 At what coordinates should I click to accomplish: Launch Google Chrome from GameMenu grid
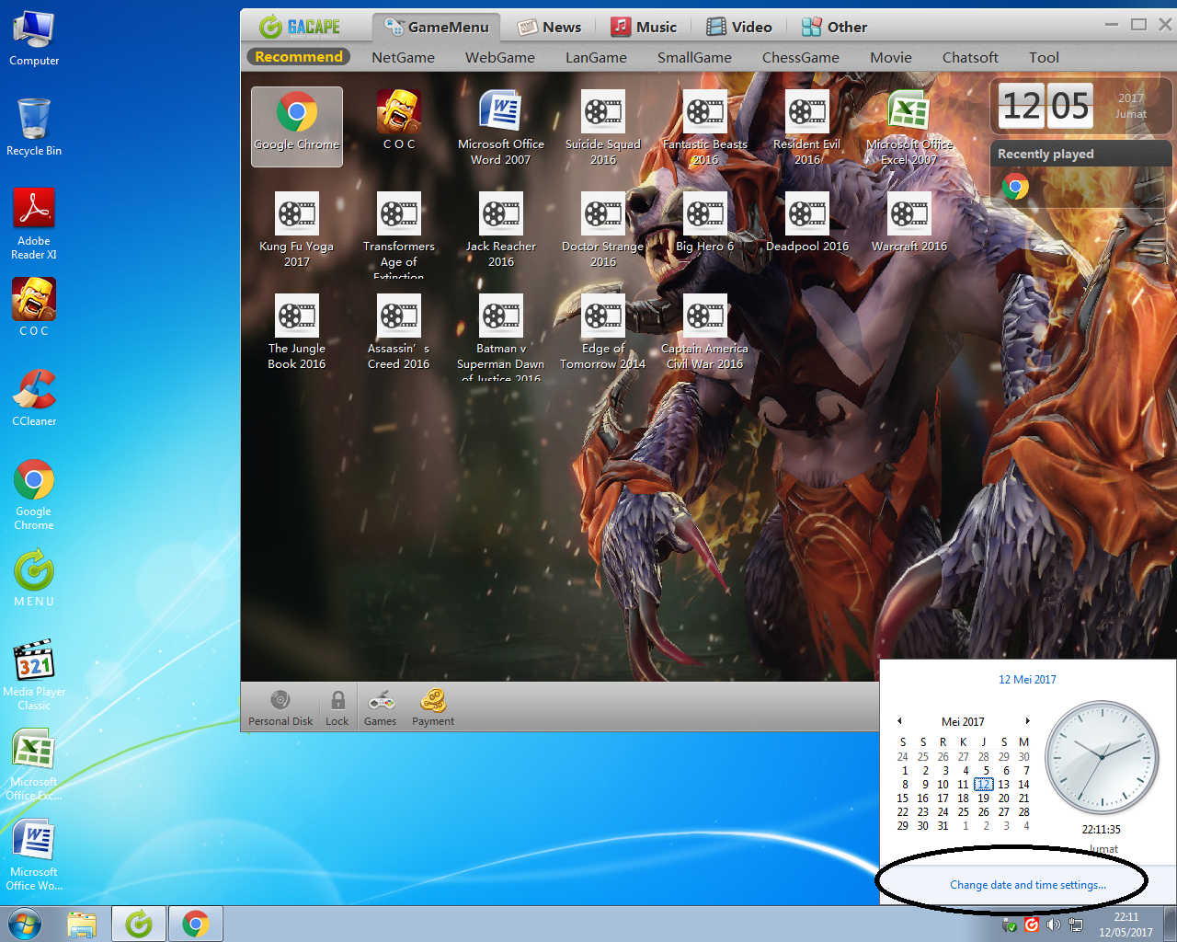(297, 126)
